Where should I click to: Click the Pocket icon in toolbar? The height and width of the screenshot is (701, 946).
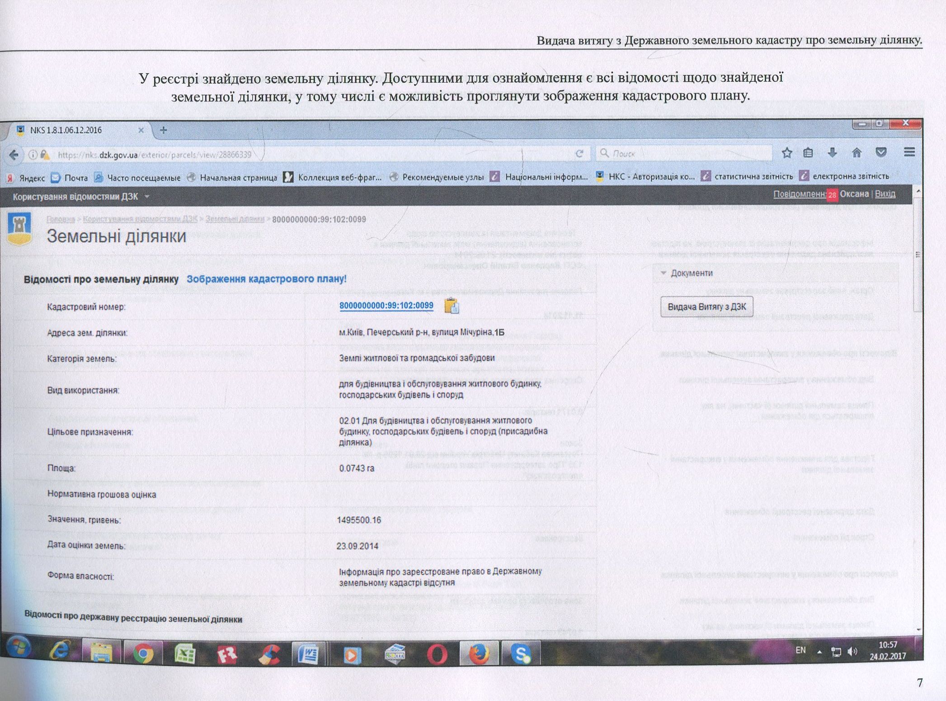click(x=881, y=152)
